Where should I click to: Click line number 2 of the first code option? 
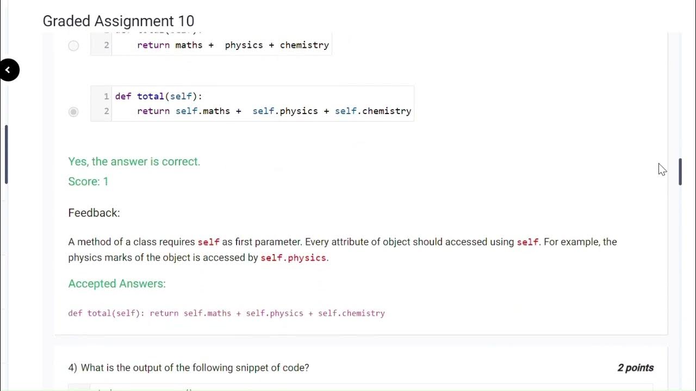[x=107, y=45]
